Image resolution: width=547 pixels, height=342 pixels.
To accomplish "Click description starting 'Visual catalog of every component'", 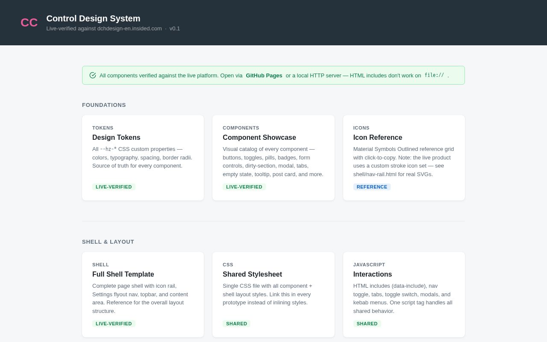I will pos(273,162).
